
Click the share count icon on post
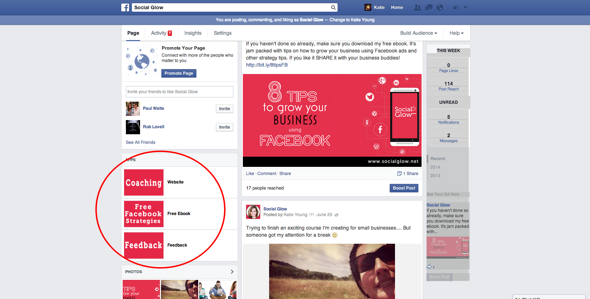pyautogui.click(x=400, y=174)
